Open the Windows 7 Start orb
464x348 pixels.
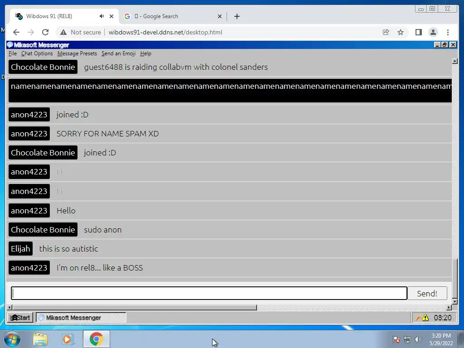(12, 339)
